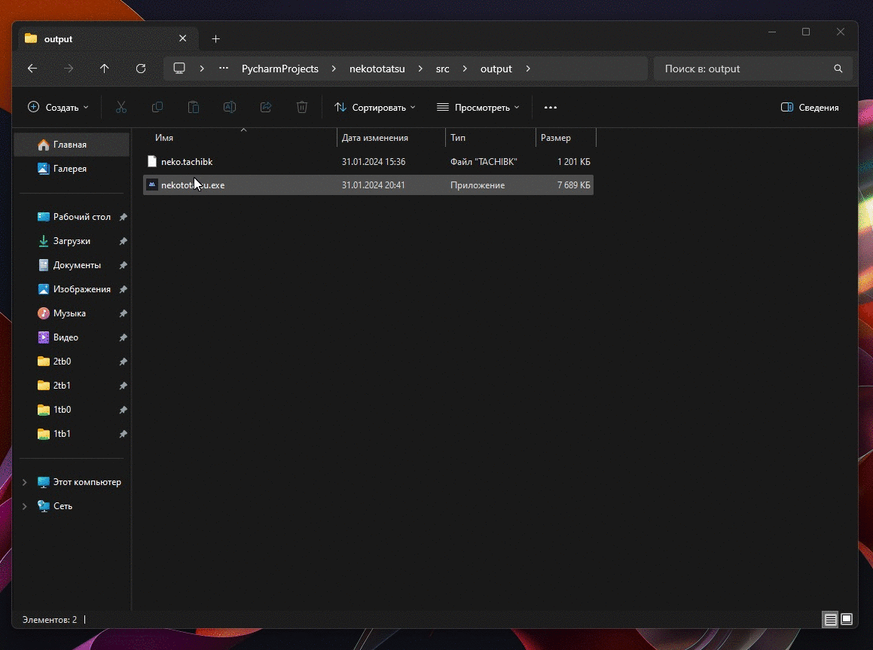This screenshot has height=650, width=873.
Task: Click the Rename icon in toolbar
Action: pos(230,108)
